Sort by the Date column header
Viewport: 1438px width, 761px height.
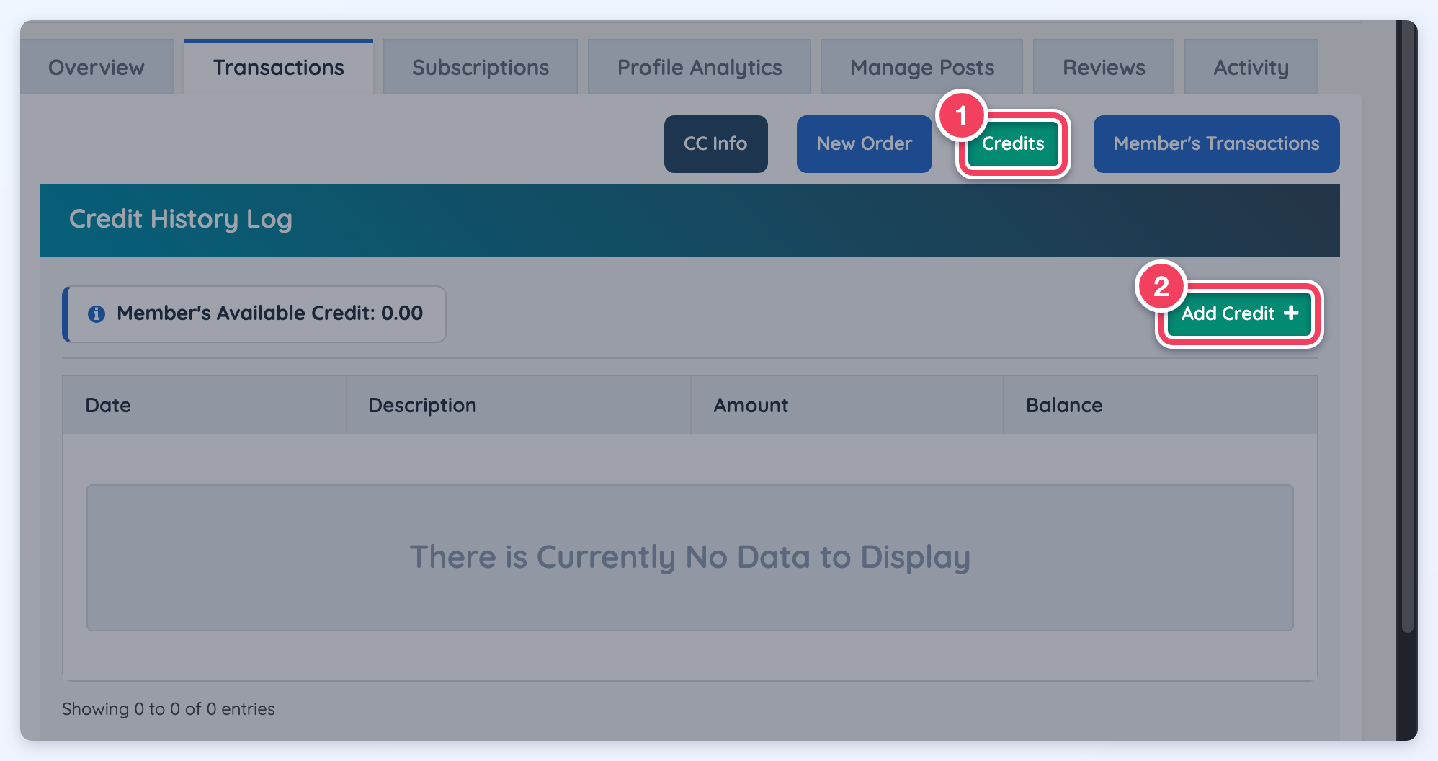tap(205, 405)
